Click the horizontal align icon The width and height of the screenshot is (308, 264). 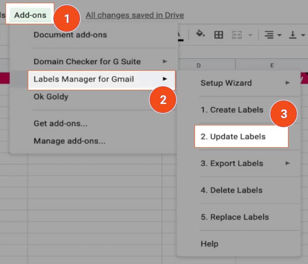point(269,35)
